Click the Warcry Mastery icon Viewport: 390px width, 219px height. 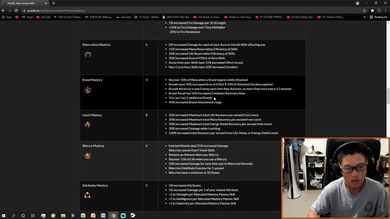point(88,156)
